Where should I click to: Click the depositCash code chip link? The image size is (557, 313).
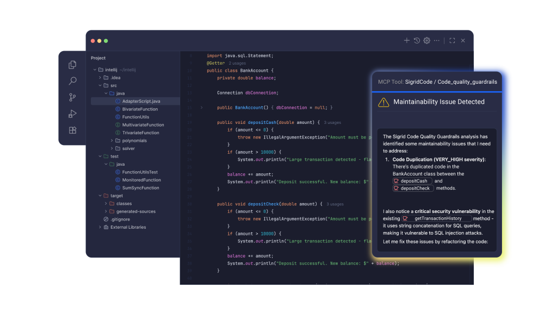tap(412, 180)
